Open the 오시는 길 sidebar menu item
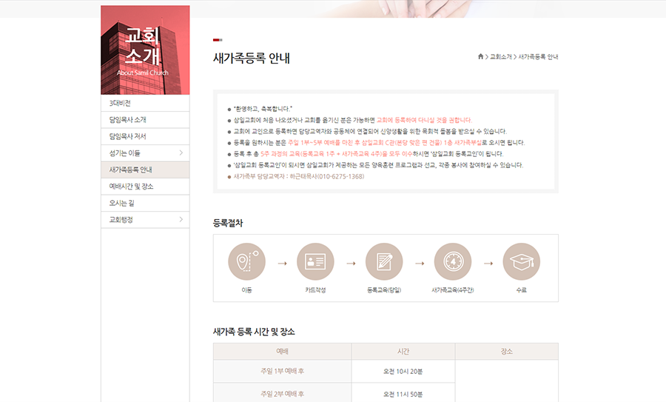The width and height of the screenshot is (666, 402). point(145,203)
